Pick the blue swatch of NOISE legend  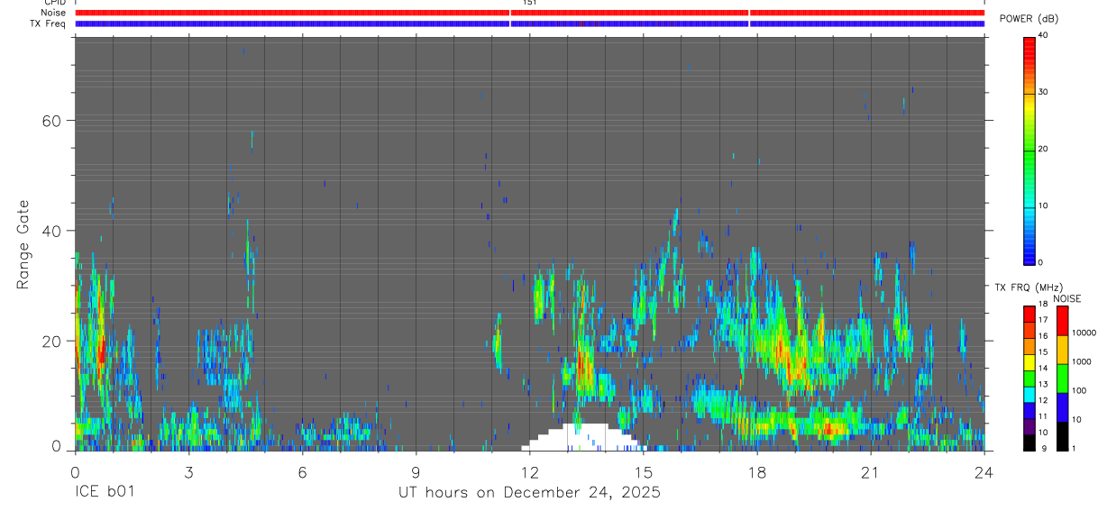coord(1062,407)
